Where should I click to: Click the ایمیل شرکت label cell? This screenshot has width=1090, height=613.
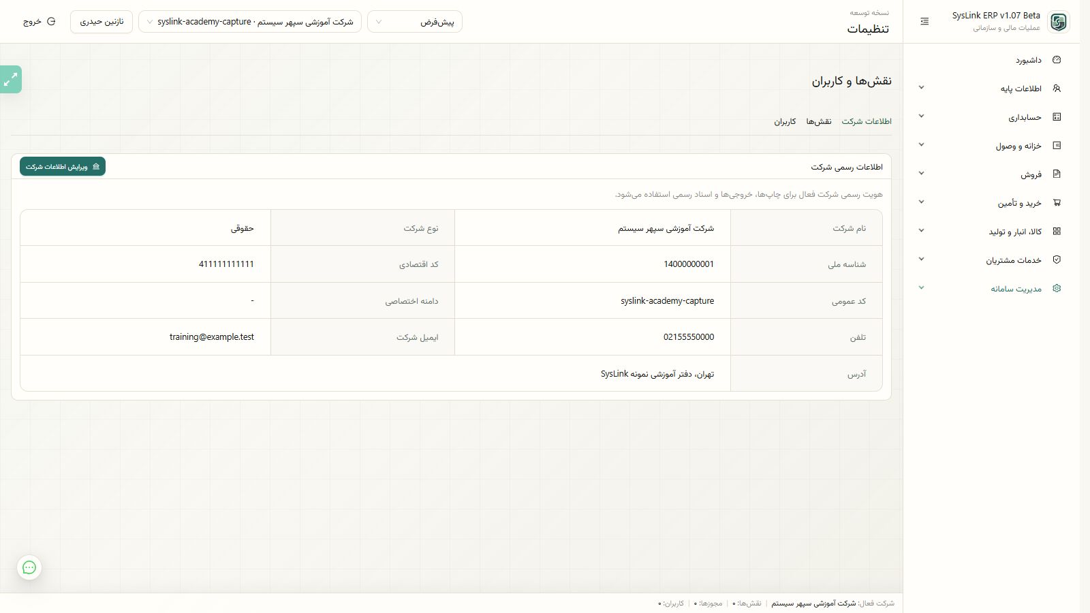tap(362, 337)
